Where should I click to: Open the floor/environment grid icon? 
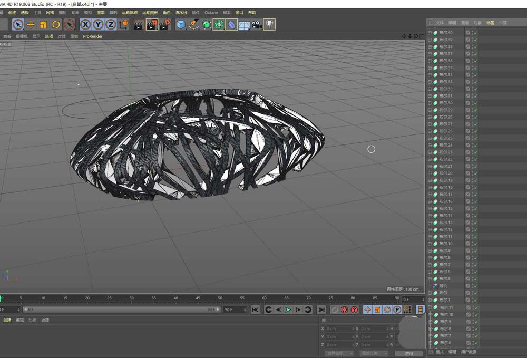tap(245, 25)
